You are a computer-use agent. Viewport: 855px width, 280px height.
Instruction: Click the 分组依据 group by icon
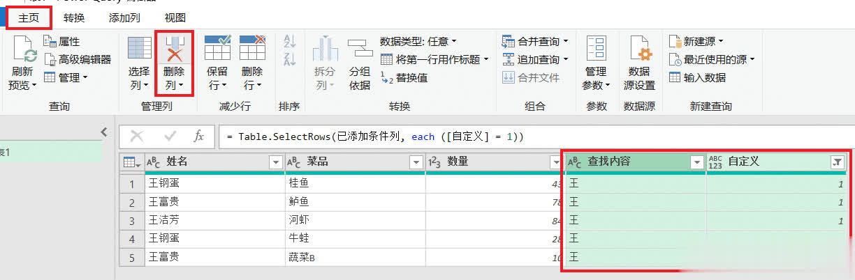click(x=359, y=50)
